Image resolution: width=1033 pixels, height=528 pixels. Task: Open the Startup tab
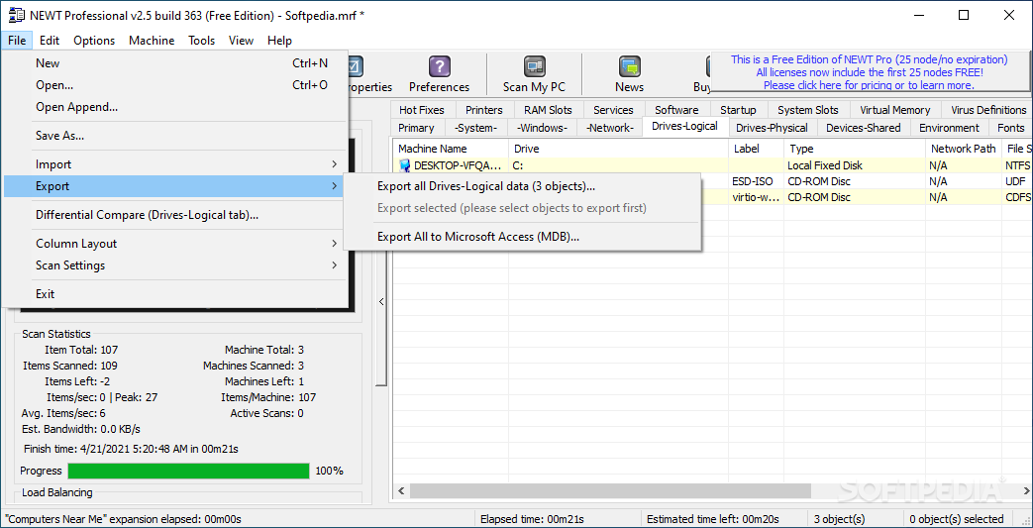[x=739, y=110]
